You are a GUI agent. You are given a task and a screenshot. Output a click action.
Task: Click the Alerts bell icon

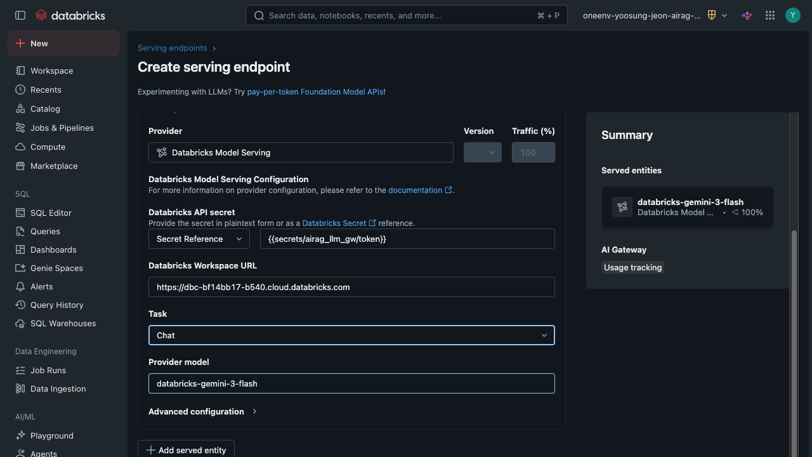coord(20,286)
